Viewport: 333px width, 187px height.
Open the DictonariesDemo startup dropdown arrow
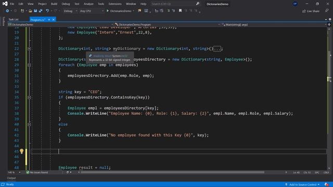click(x=133, y=11)
